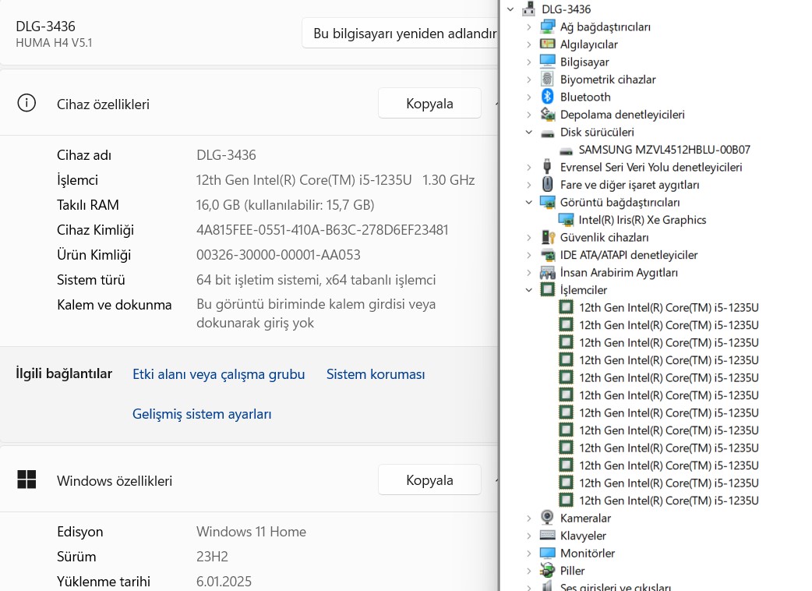Click the Bilgisayar monitor icon in the tree
Viewport: 812px width, 591px height.
pyautogui.click(x=547, y=62)
